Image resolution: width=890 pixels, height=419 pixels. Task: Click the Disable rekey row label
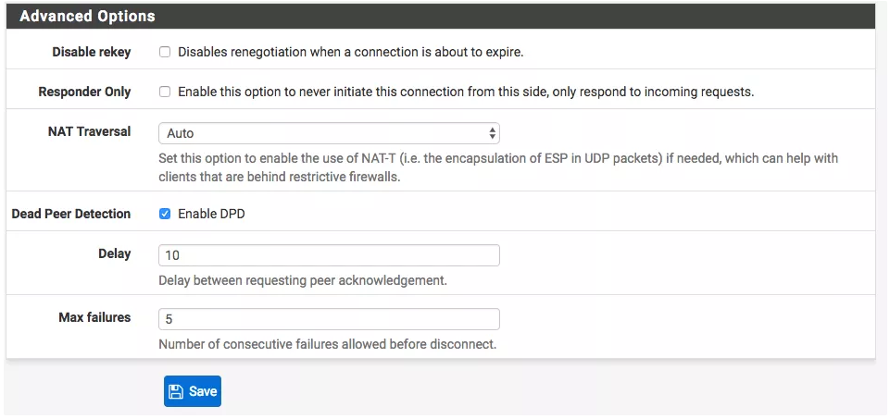91,53
